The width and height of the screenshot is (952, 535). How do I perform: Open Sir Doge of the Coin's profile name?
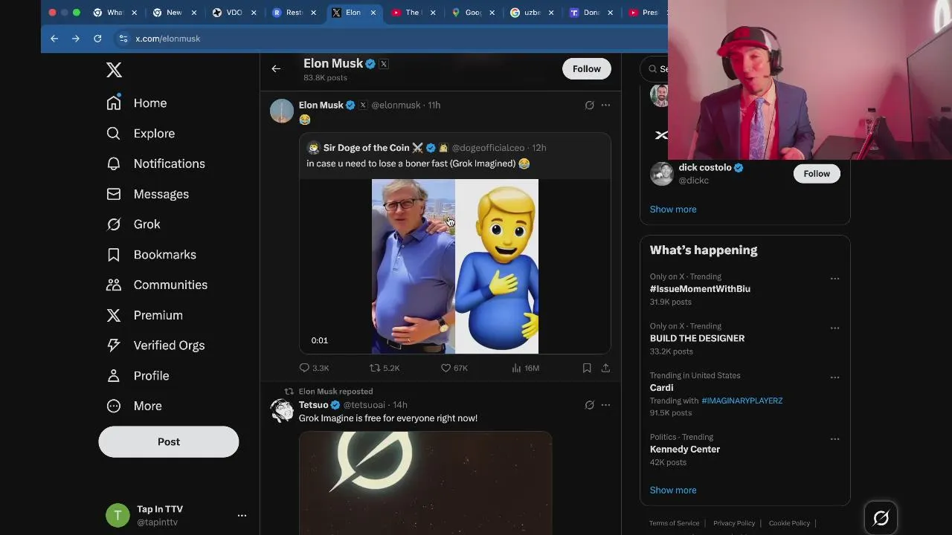[x=366, y=148]
